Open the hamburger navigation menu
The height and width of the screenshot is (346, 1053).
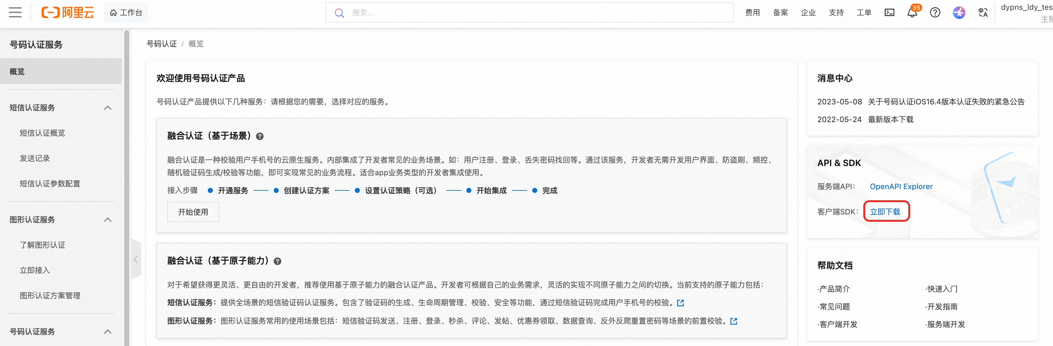15,12
